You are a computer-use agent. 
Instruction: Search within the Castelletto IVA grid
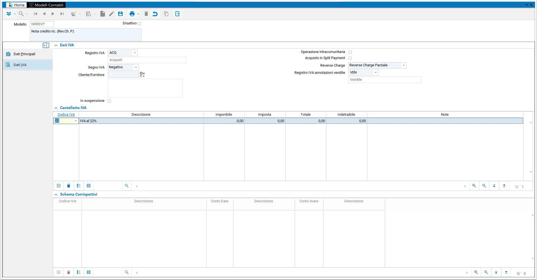[127, 186]
